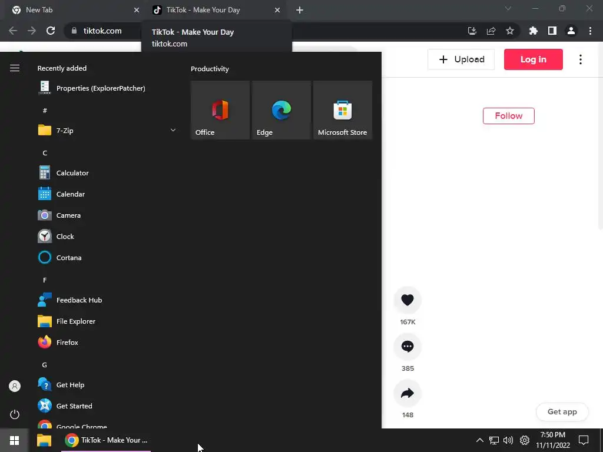This screenshot has height=452, width=603.
Task: Open a new Chrome tab with plus
Action: [x=300, y=11]
